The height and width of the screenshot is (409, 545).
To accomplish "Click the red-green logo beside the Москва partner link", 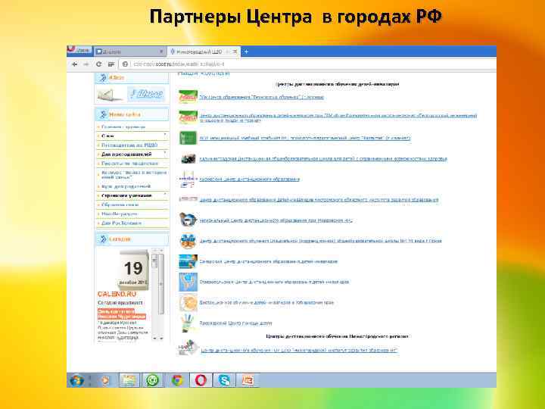I will coord(188,97).
